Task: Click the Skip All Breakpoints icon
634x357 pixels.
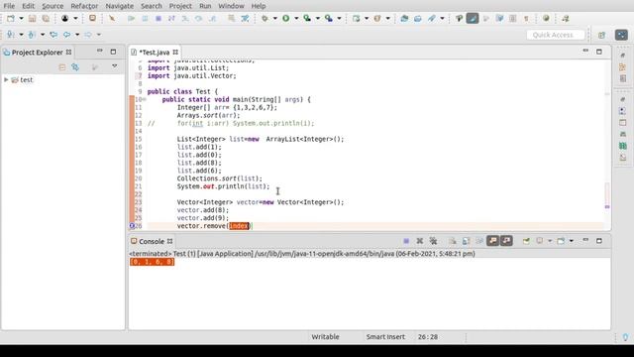Action: coord(112,18)
